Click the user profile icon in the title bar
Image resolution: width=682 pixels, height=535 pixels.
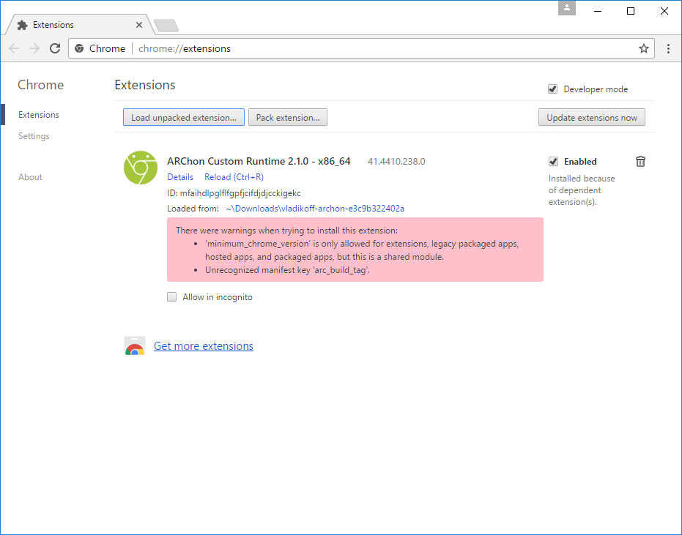567,8
